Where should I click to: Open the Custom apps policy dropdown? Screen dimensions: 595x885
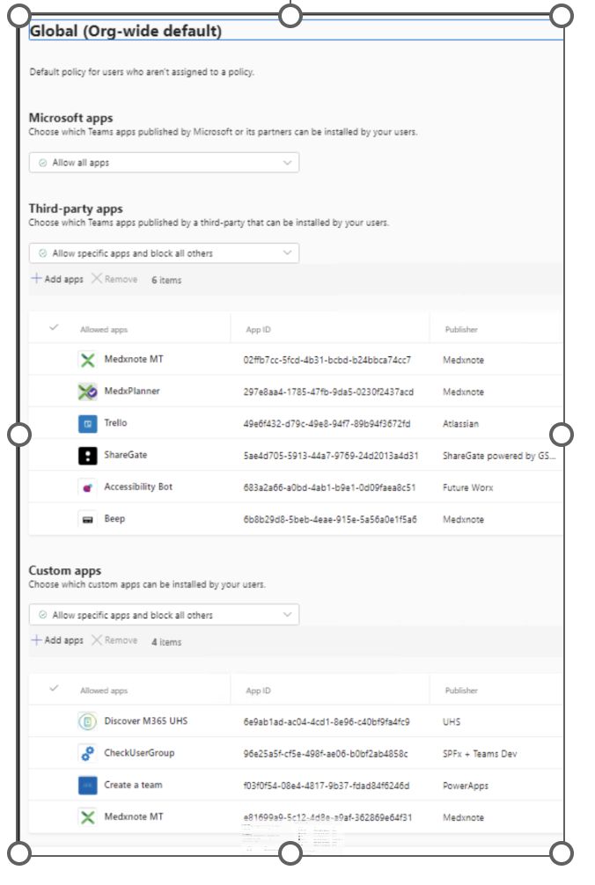[x=164, y=615]
